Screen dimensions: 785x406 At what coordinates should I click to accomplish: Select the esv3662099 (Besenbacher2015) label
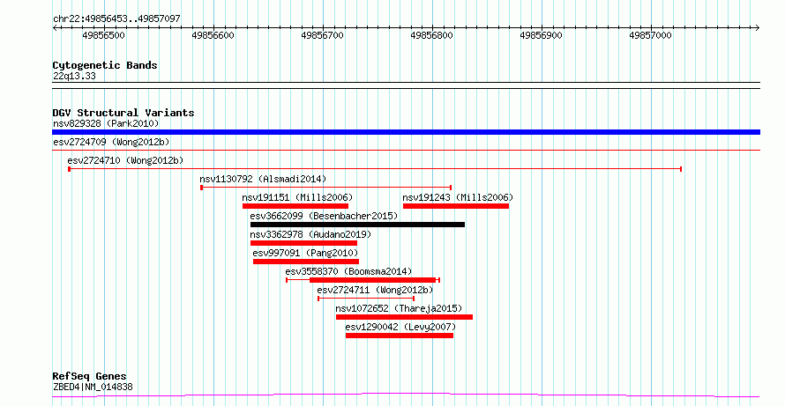324,216
